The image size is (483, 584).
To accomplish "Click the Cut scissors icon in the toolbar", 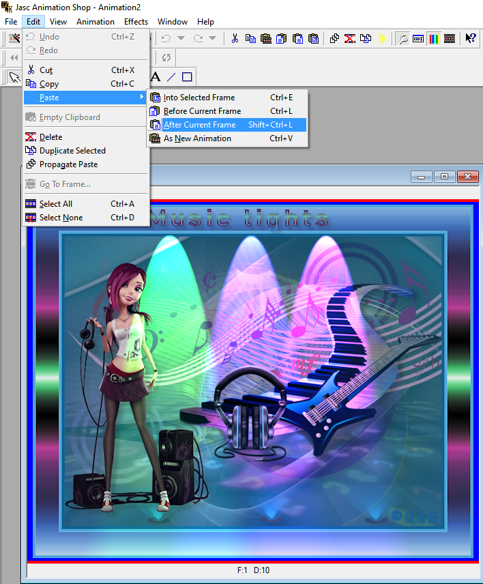I will (235, 39).
